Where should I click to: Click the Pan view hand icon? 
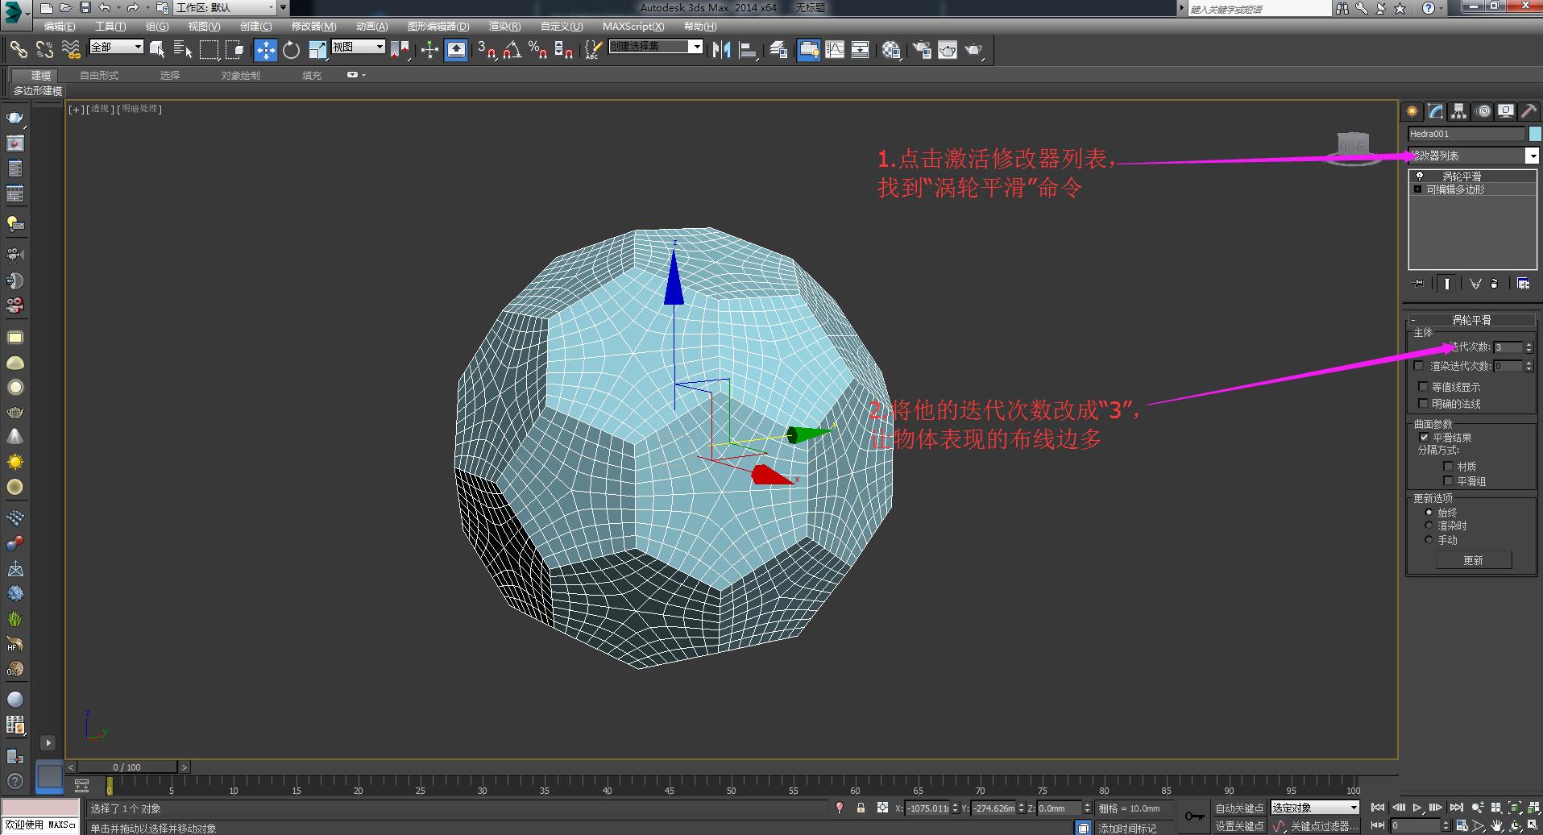(x=1497, y=825)
